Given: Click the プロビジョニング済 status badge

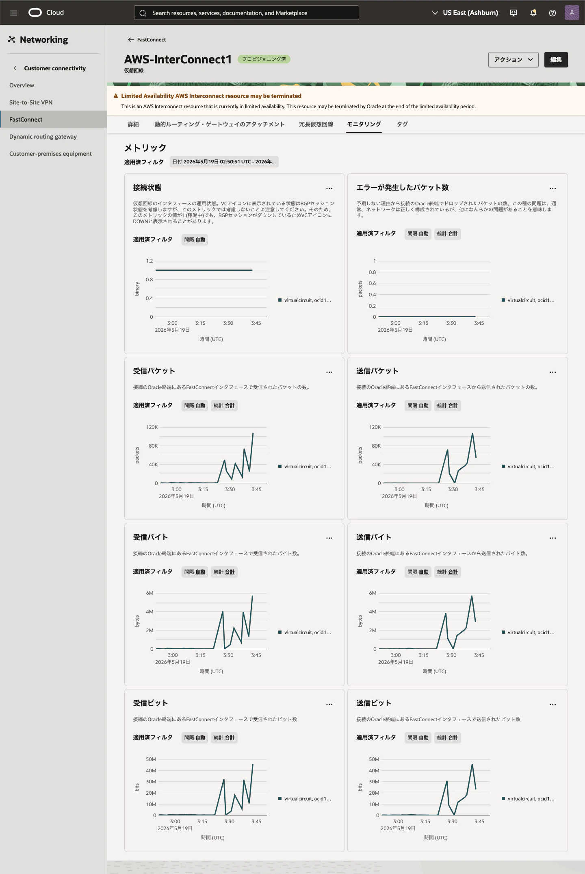Looking at the screenshot, I should point(264,59).
